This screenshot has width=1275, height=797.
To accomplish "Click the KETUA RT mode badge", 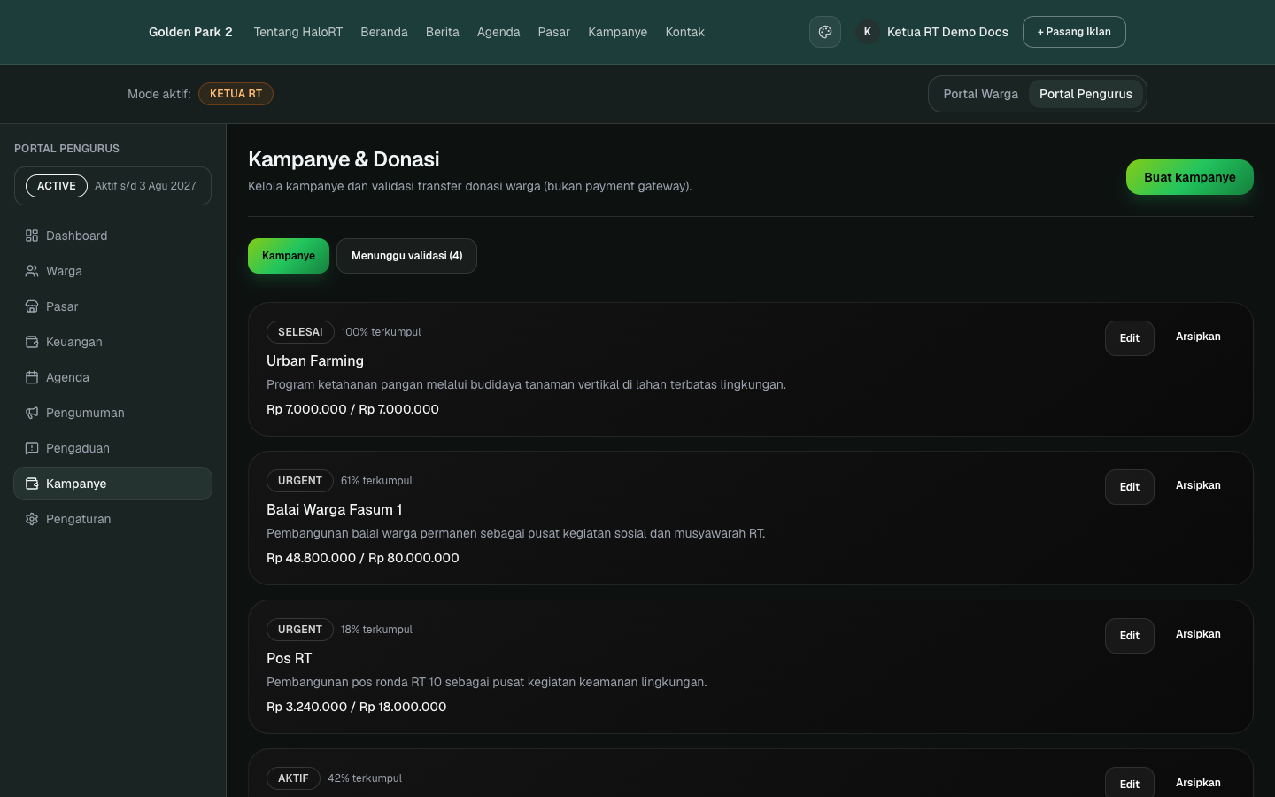I will [x=236, y=94].
